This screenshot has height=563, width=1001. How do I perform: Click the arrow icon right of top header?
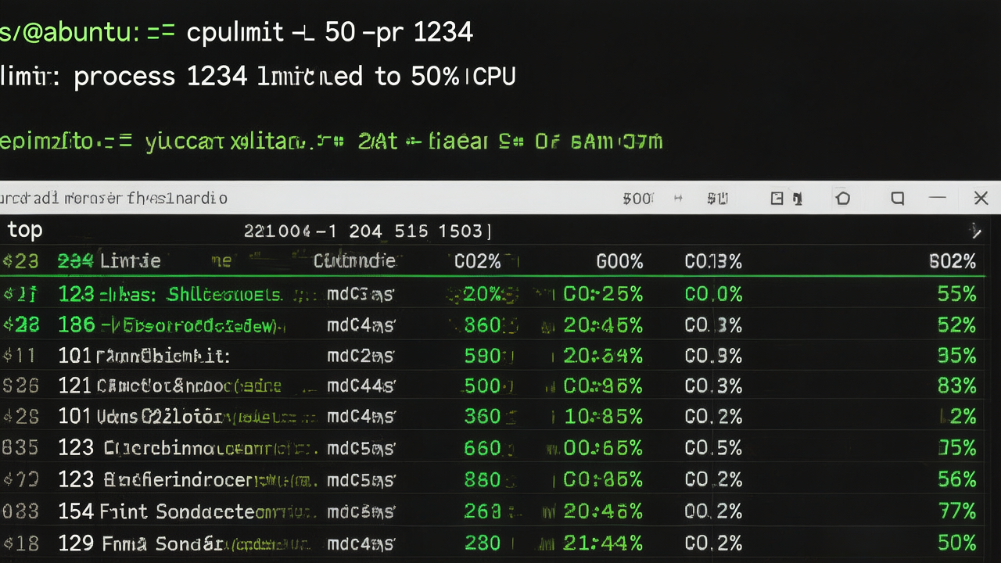[975, 231]
